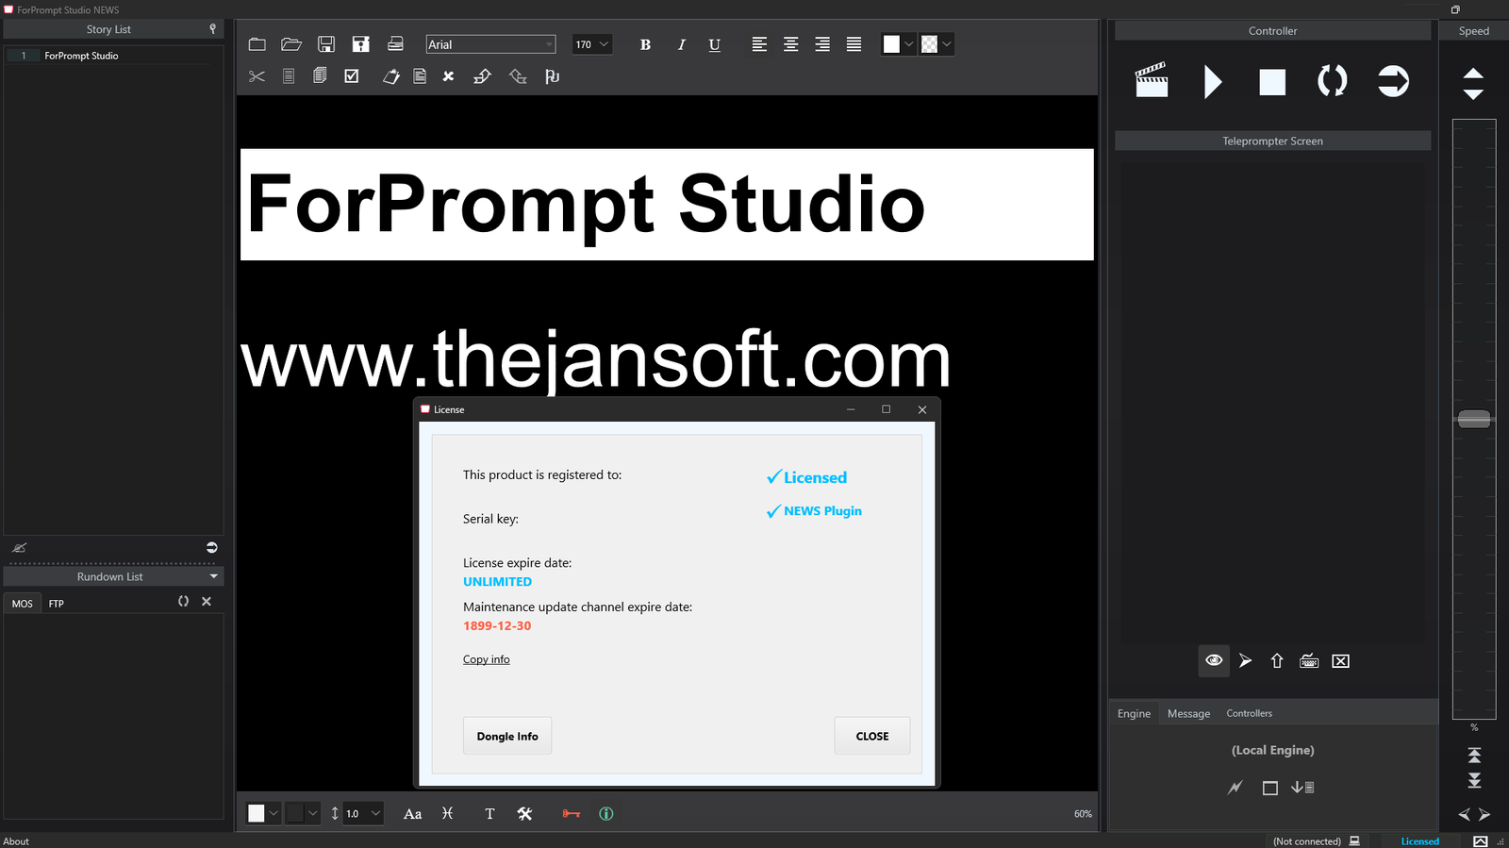Click the boxed X icon under the Teleprompter Screen
Screen dimensions: 1509x848
(x=1340, y=660)
